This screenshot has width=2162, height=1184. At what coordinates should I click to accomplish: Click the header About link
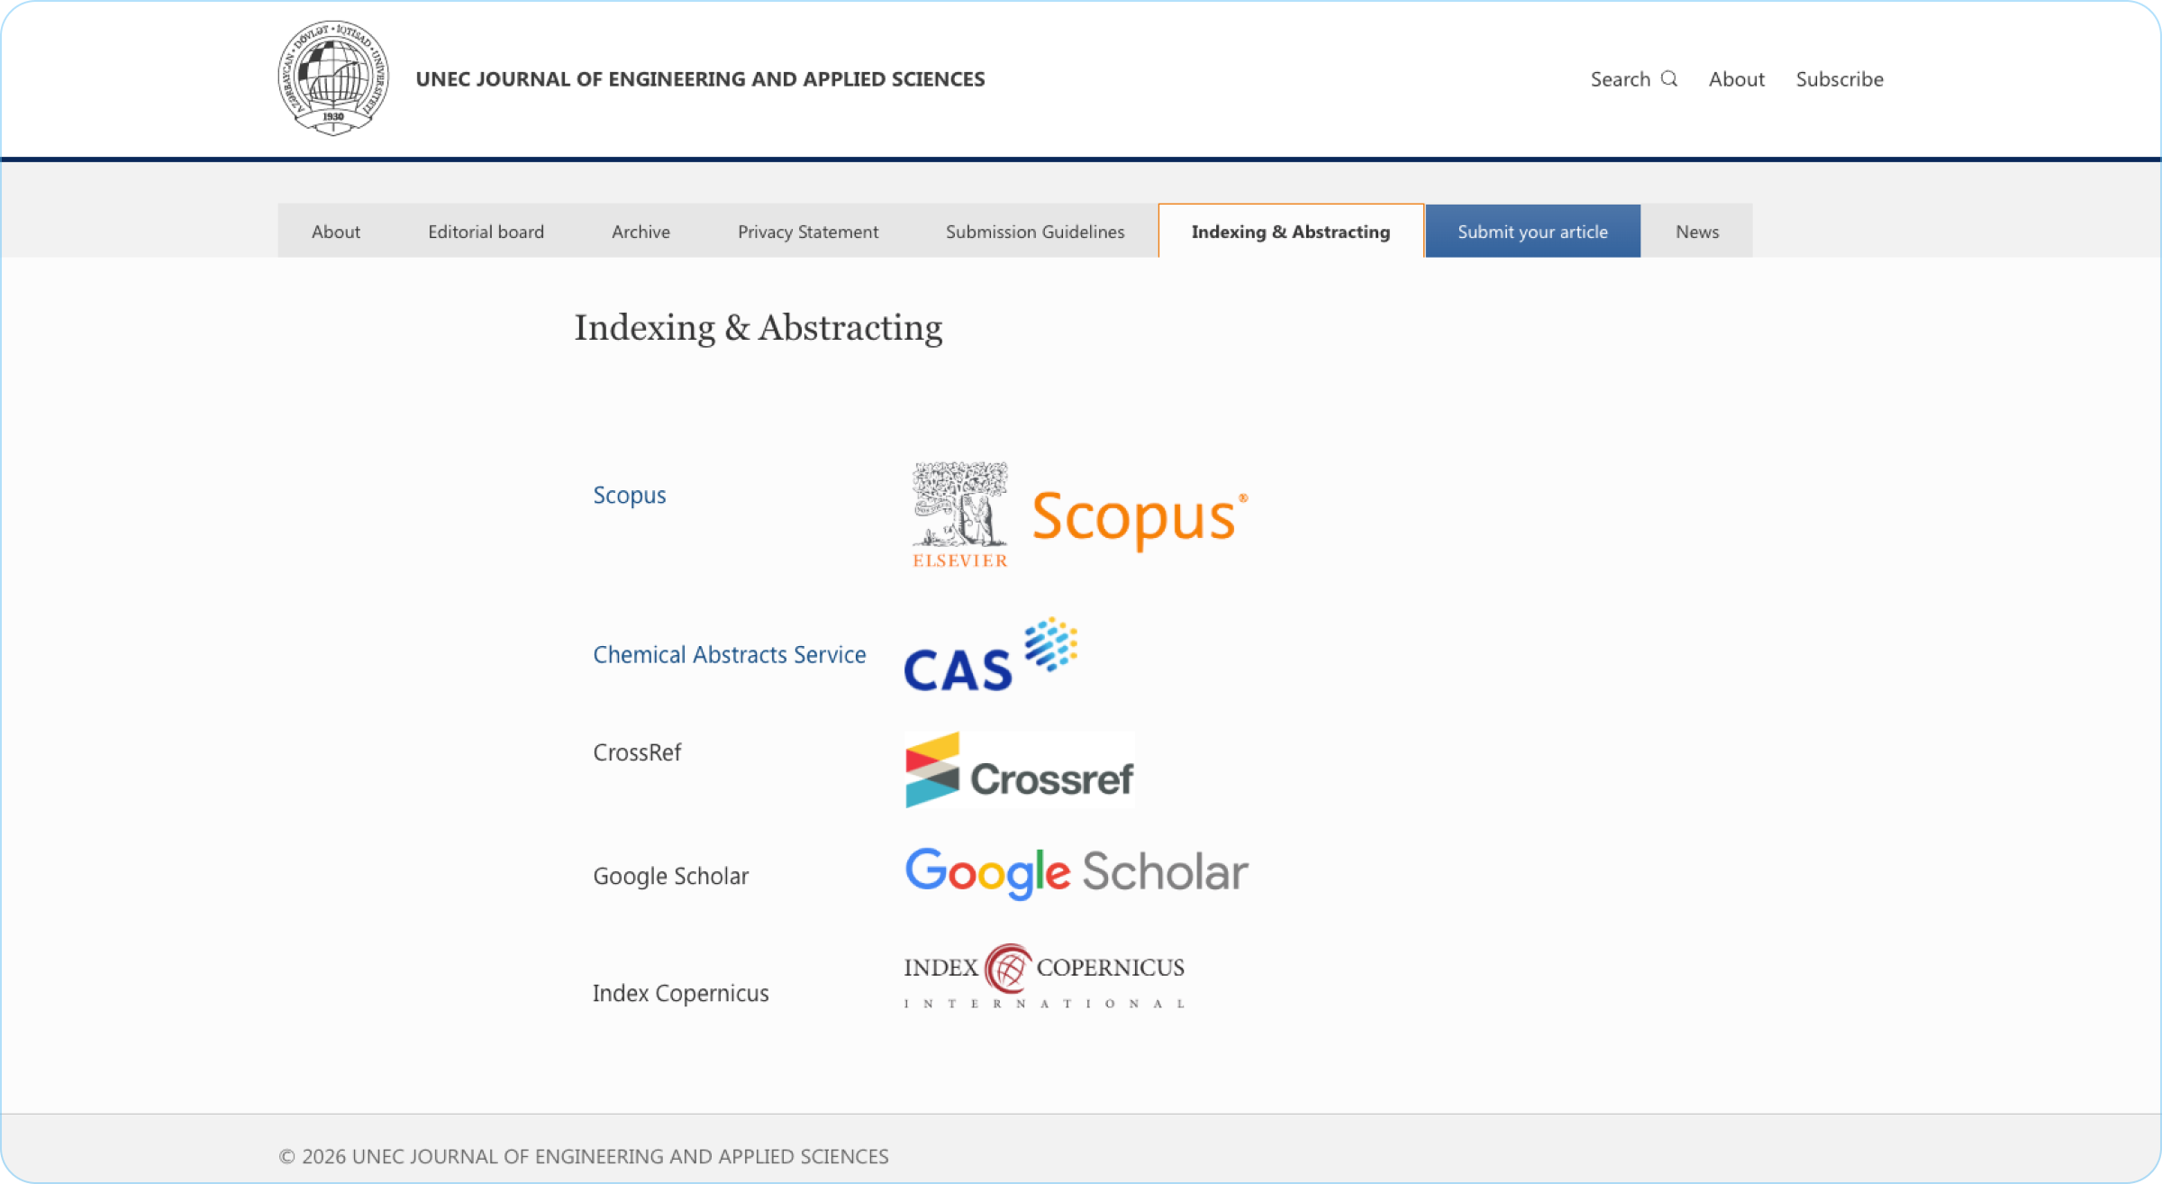point(1736,79)
